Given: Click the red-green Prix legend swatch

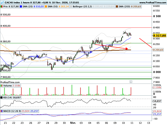Looking at the screenshot, I should [2, 7].
